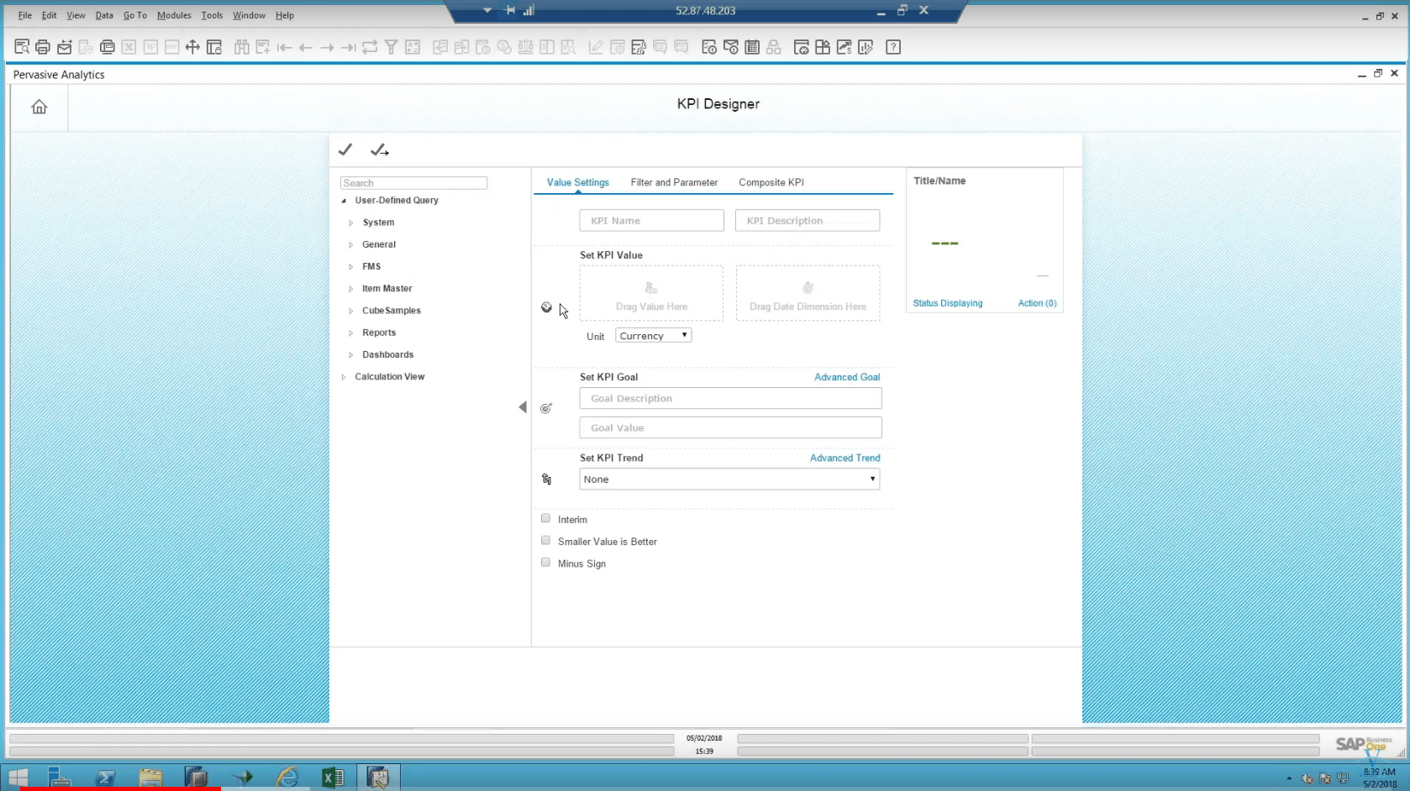Click the Print icon
The image size is (1410, 791).
(43, 47)
